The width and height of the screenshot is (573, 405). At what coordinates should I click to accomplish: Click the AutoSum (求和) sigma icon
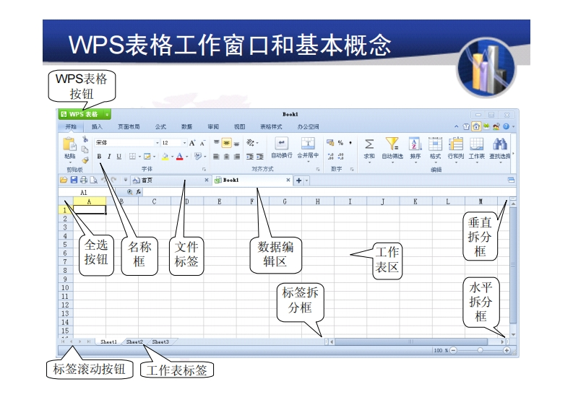[x=369, y=144]
